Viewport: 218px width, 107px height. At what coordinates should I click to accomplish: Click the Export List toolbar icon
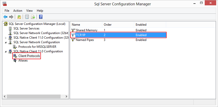33,17
